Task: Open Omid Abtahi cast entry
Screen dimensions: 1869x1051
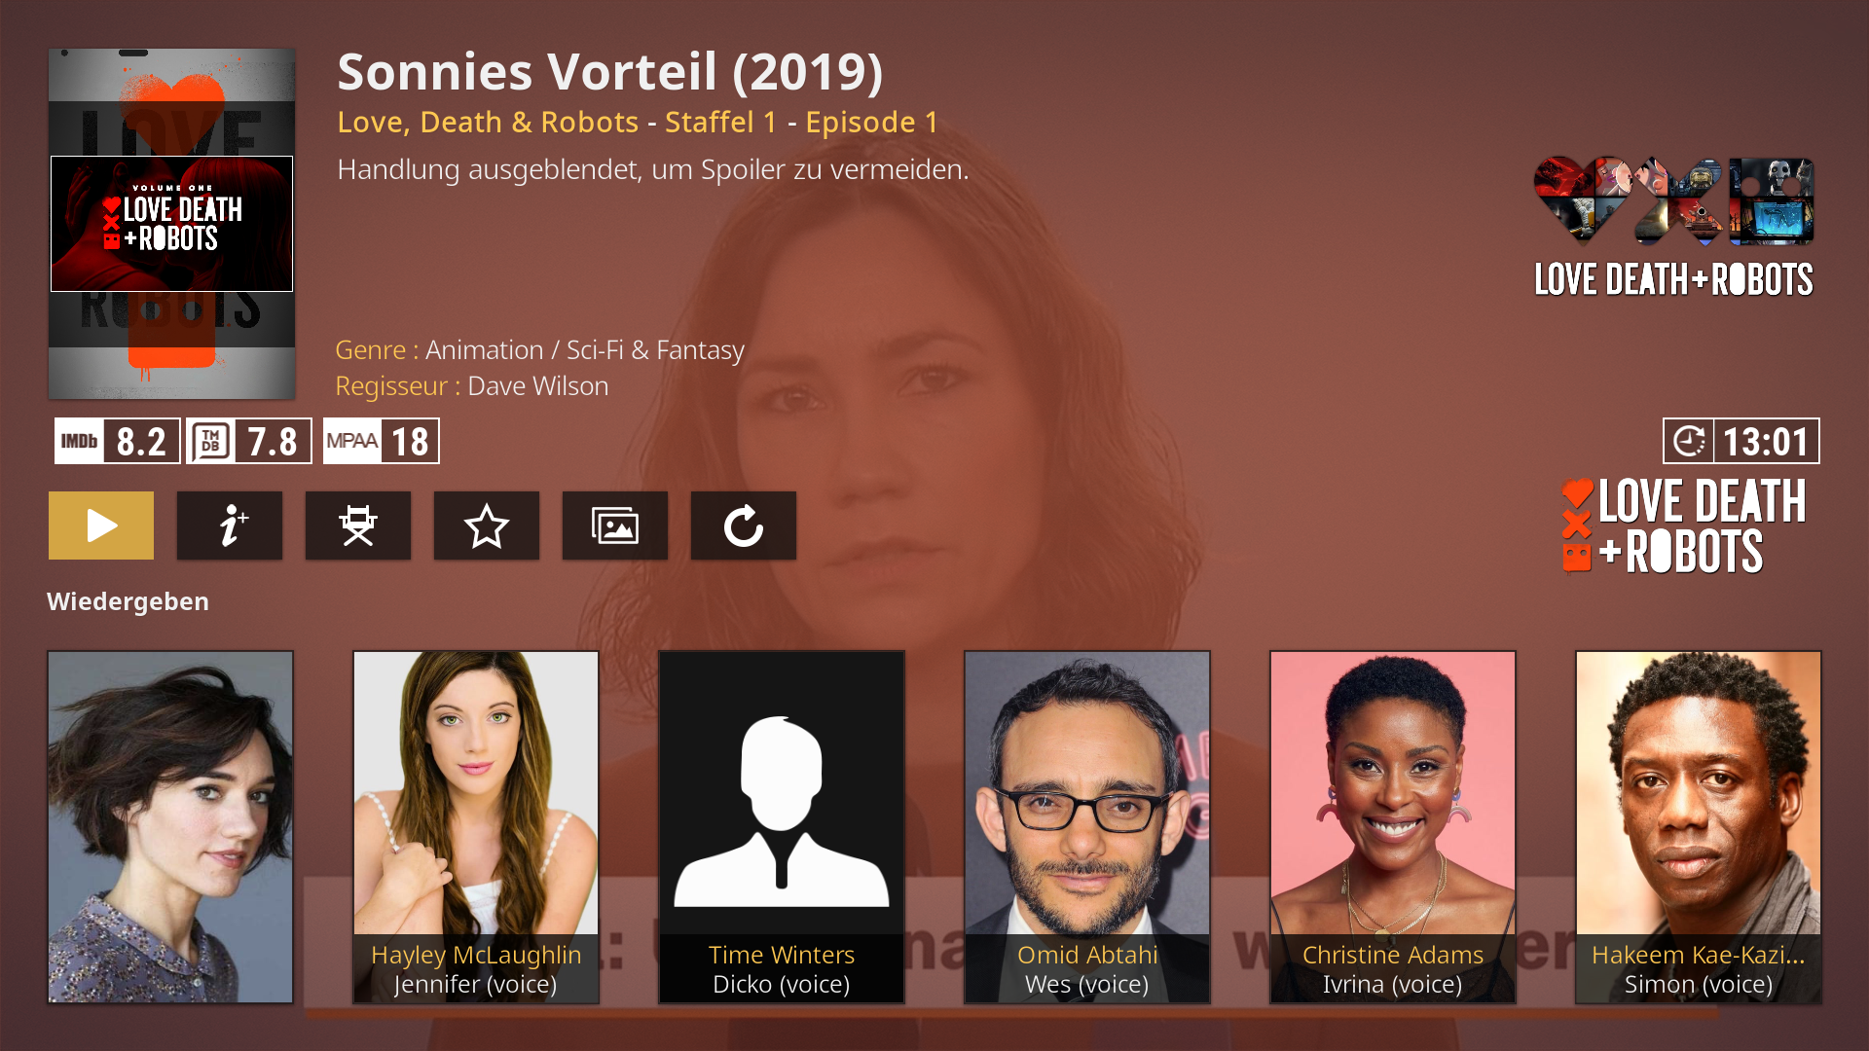Action: click(1087, 827)
